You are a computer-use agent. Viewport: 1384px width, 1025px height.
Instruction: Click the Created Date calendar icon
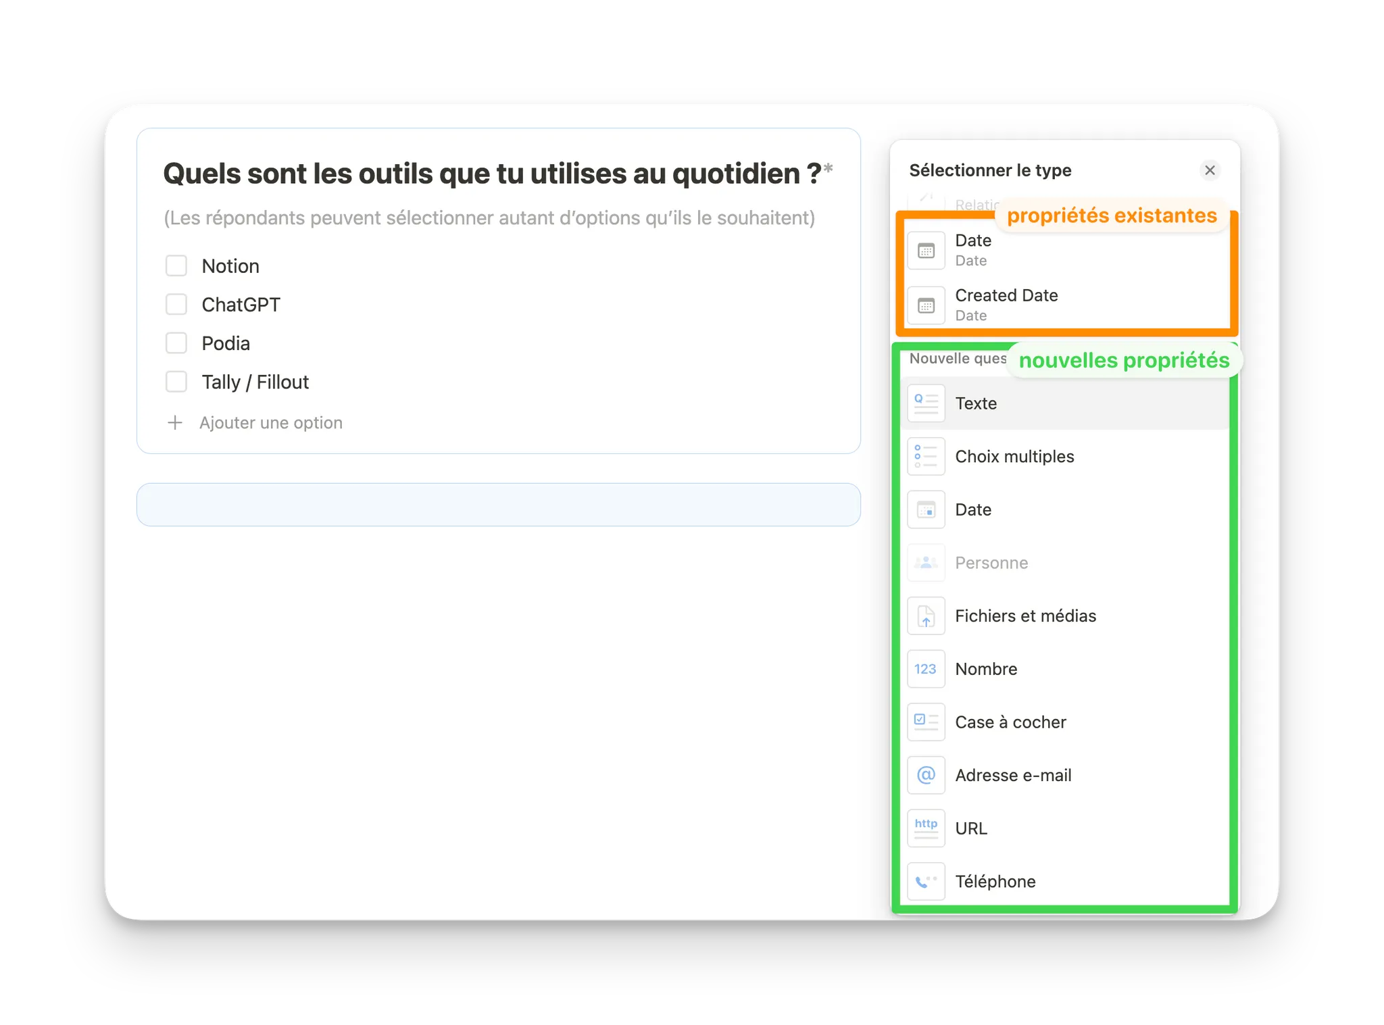(926, 305)
